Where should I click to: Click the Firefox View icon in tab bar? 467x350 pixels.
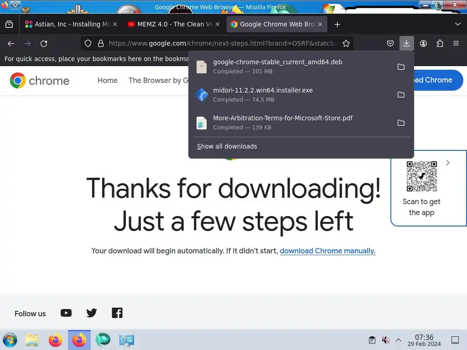click(9, 24)
